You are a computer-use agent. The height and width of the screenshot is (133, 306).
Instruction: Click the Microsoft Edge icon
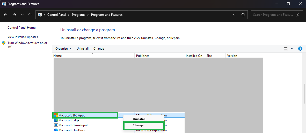click(x=56, y=120)
